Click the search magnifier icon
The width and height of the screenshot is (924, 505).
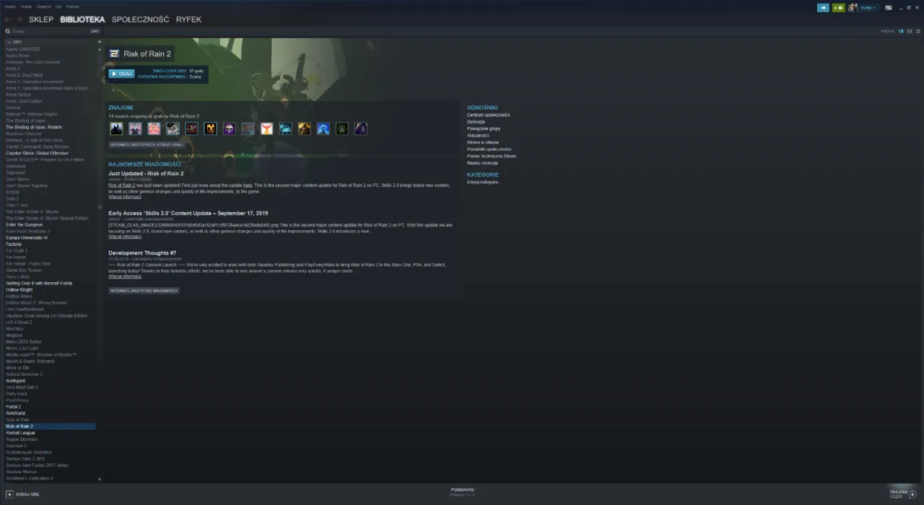[8, 32]
